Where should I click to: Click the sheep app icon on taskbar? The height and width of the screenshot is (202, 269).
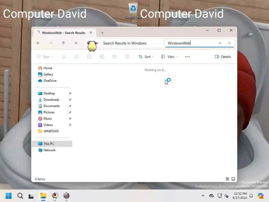click(55, 196)
